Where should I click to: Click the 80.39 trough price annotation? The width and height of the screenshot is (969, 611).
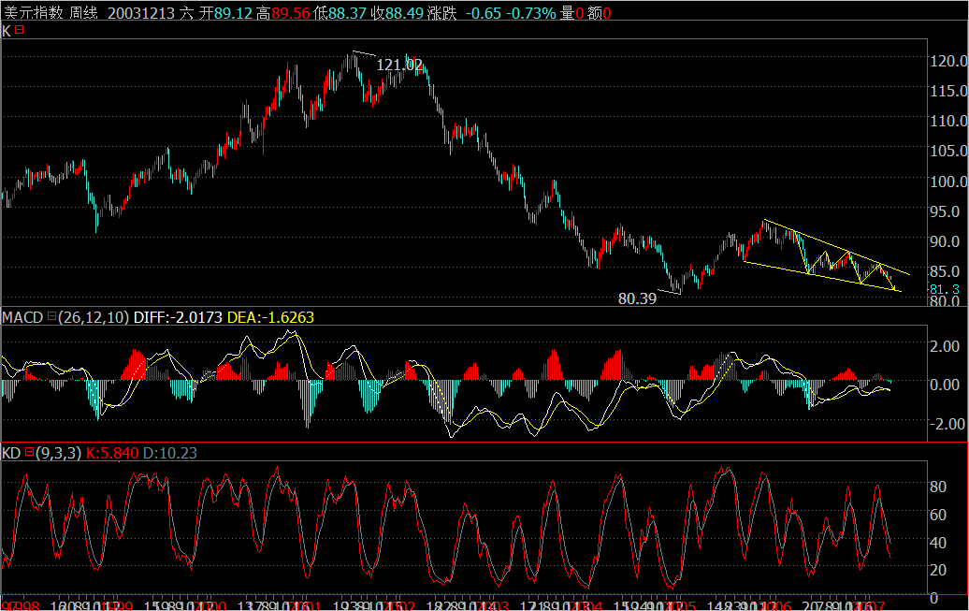coord(637,298)
